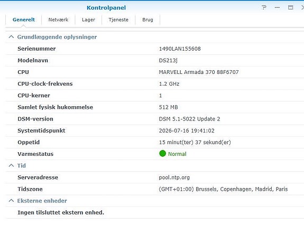
Task: Maximize the Kontrolpanel window
Action: 290,7
